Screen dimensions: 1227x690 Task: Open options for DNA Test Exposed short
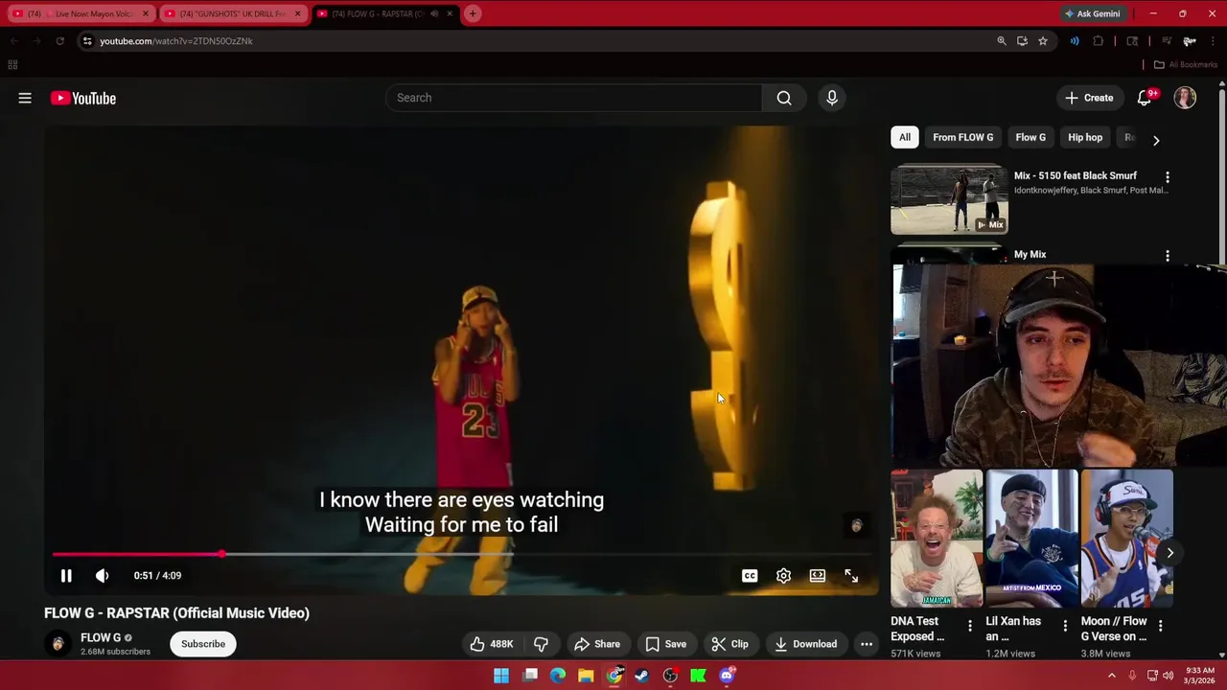click(x=970, y=626)
